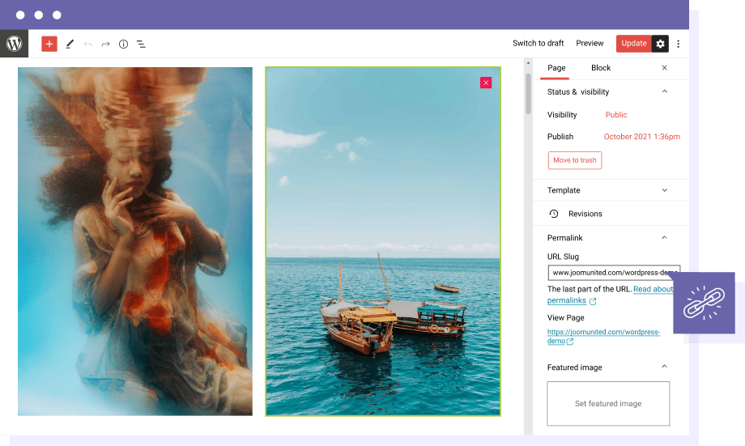This screenshot has width=745, height=446.
Task: Open the red block inserter plus button
Action: (x=49, y=44)
